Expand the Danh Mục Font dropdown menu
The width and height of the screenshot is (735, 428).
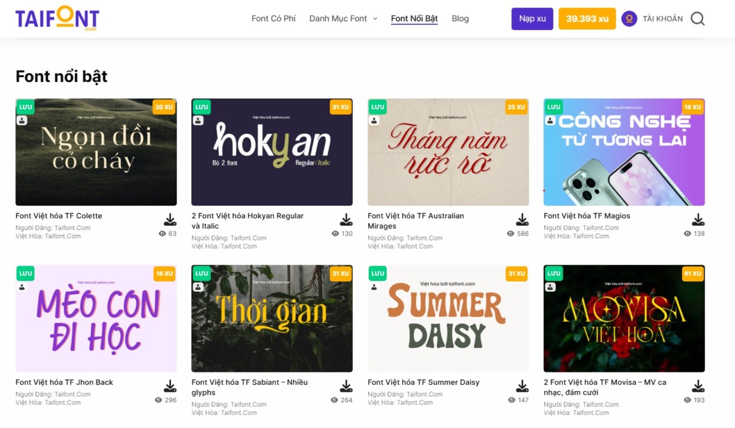[343, 19]
